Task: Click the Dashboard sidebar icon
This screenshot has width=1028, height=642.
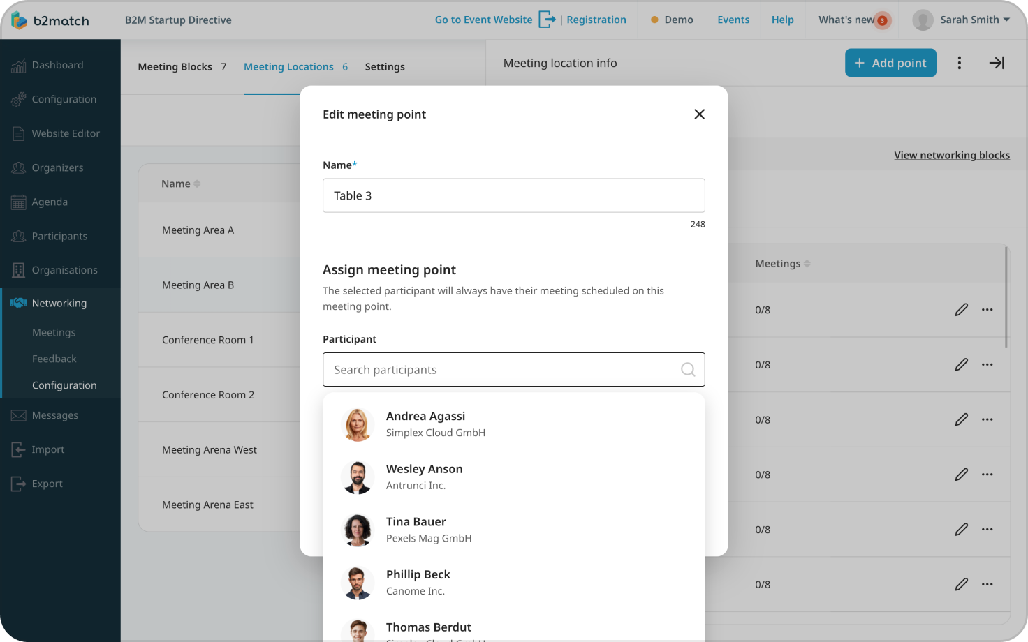Action: [19, 66]
